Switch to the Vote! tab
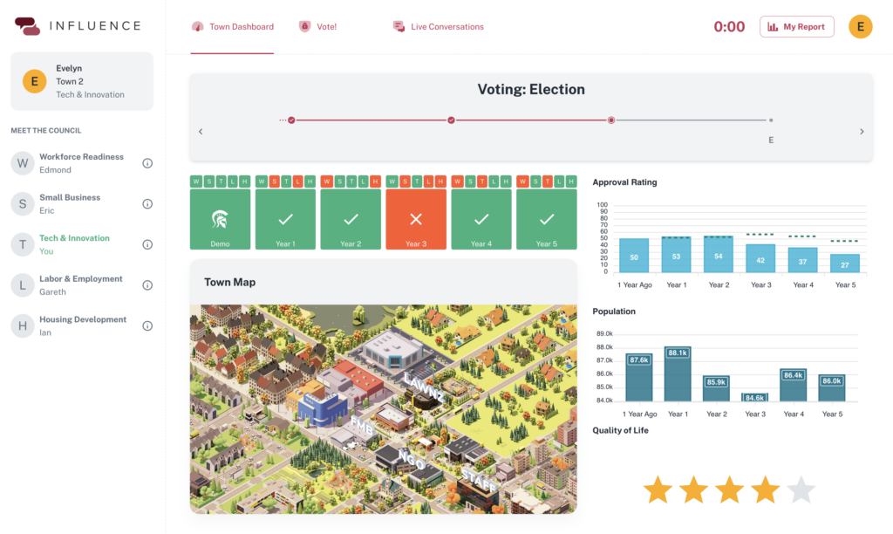 [x=318, y=27]
